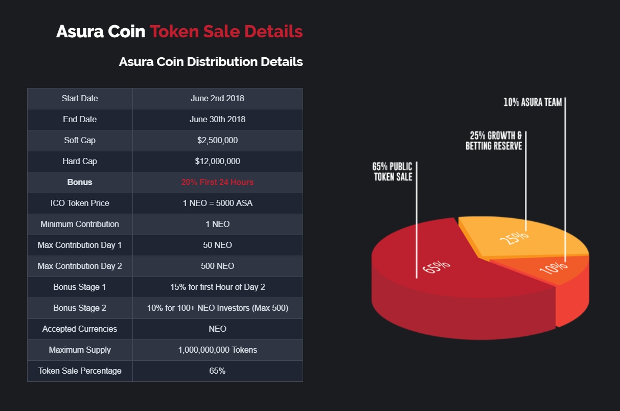Click the "Asura Coin Distribution Details" subheading
The height and width of the screenshot is (411, 620).
[211, 62]
